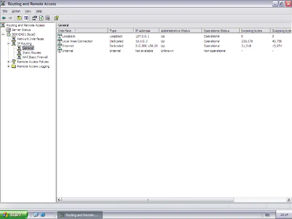
Task: Open the Action menu
Action: coord(16,11)
